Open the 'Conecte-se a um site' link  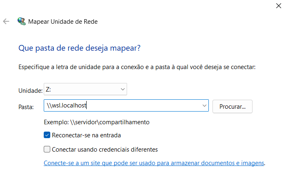154,163
